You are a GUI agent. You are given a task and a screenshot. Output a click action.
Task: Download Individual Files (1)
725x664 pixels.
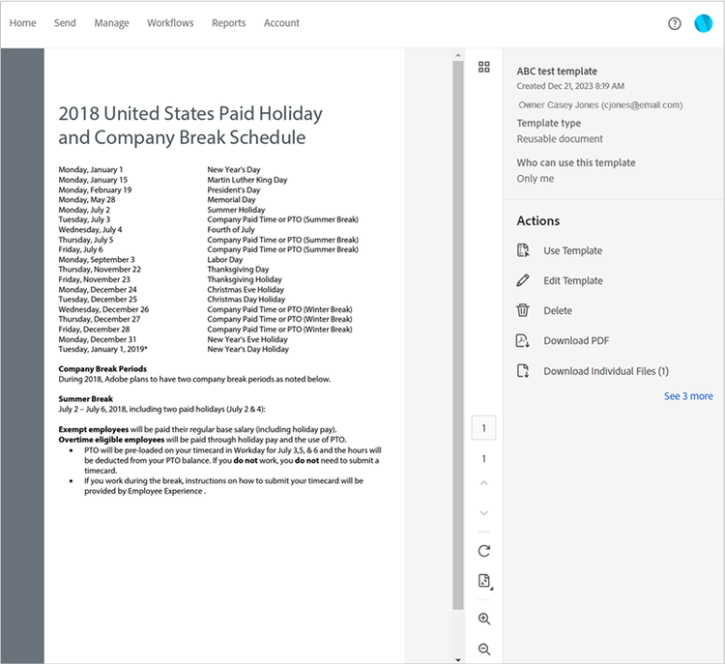point(605,371)
